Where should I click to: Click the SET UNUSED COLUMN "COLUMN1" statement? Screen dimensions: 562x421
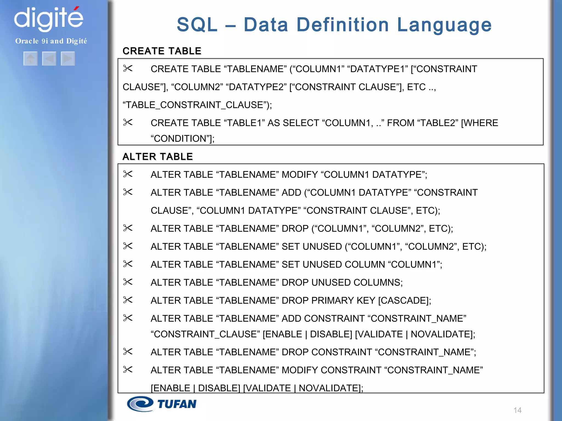tap(296, 264)
